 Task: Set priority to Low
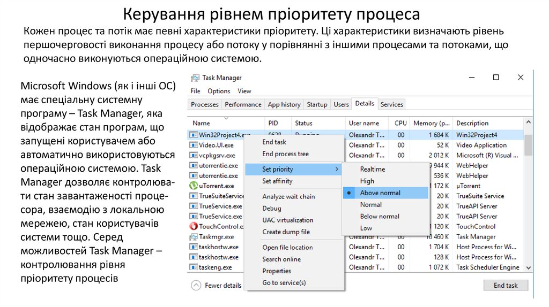click(x=385, y=228)
